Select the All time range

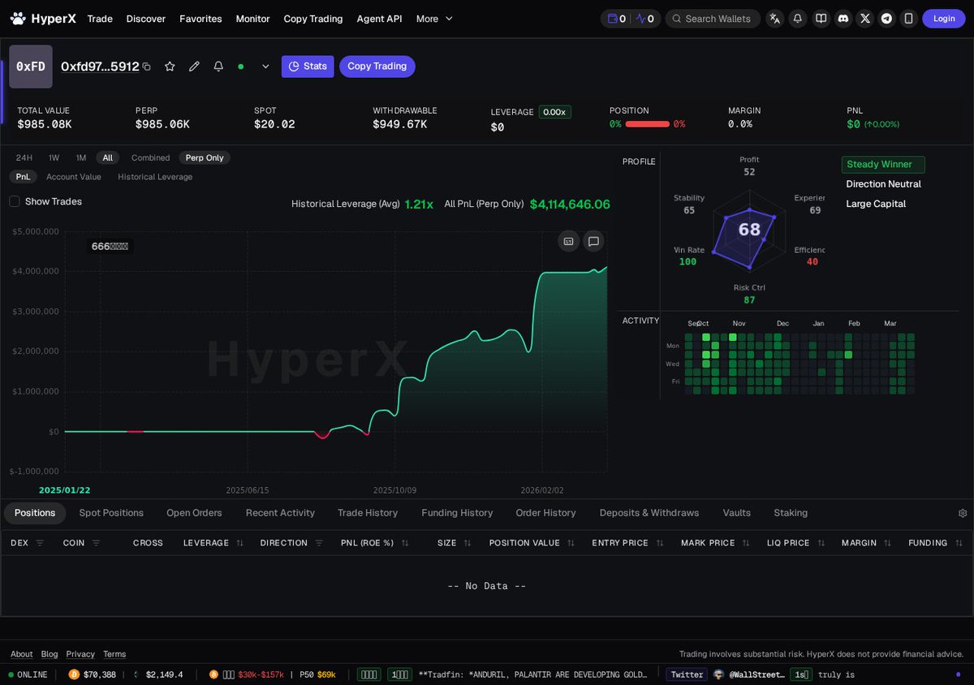click(x=107, y=157)
